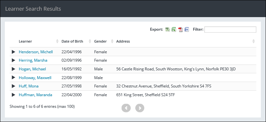Select date of birth 27/05/1998
The height and width of the screenshot is (122, 266).
(72, 86)
